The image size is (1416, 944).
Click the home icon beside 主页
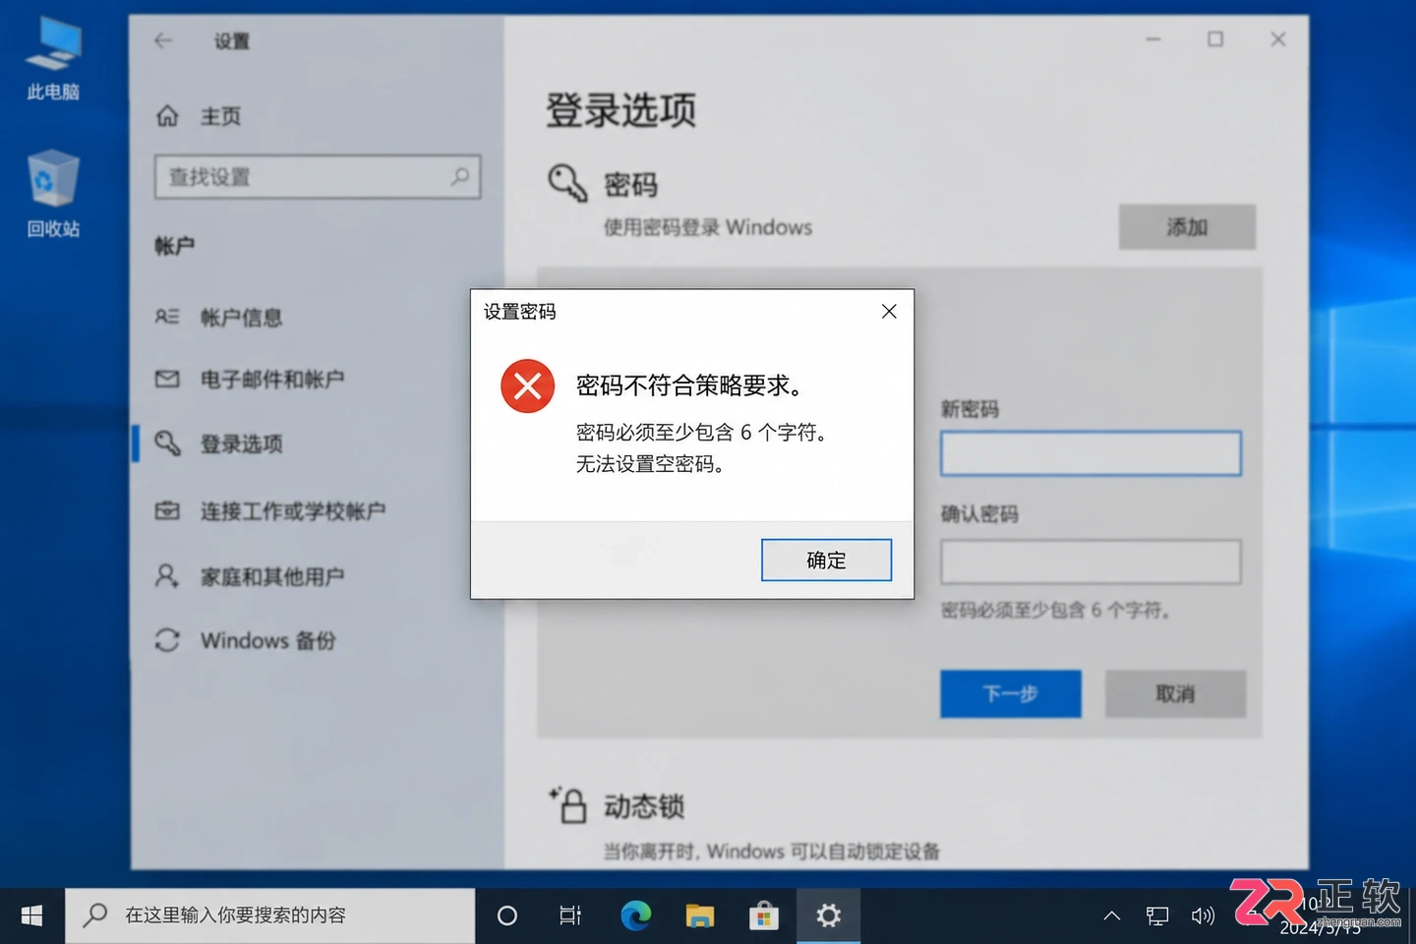(168, 116)
